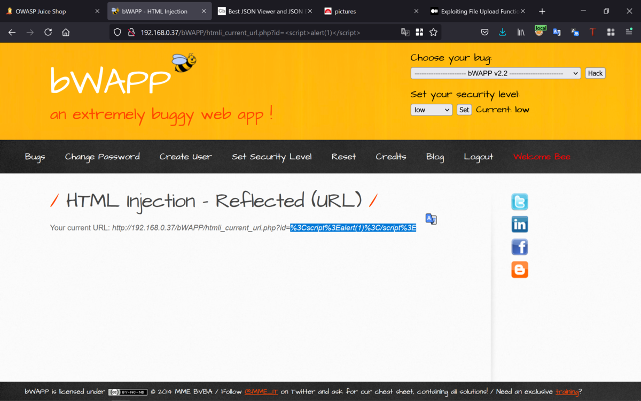Expand the Choose your bug dropdown
The width and height of the screenshot is (641, 401).
point(496,73)
